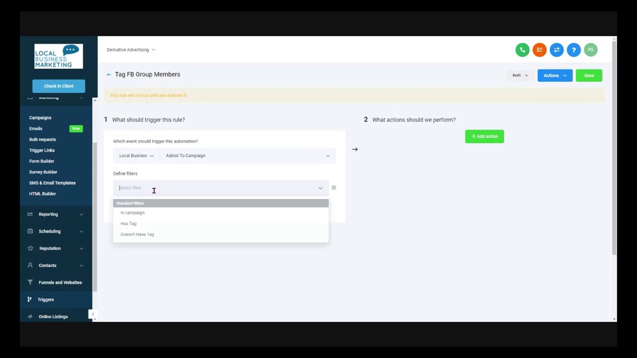Click the green phone call icon

coord(522,50)
